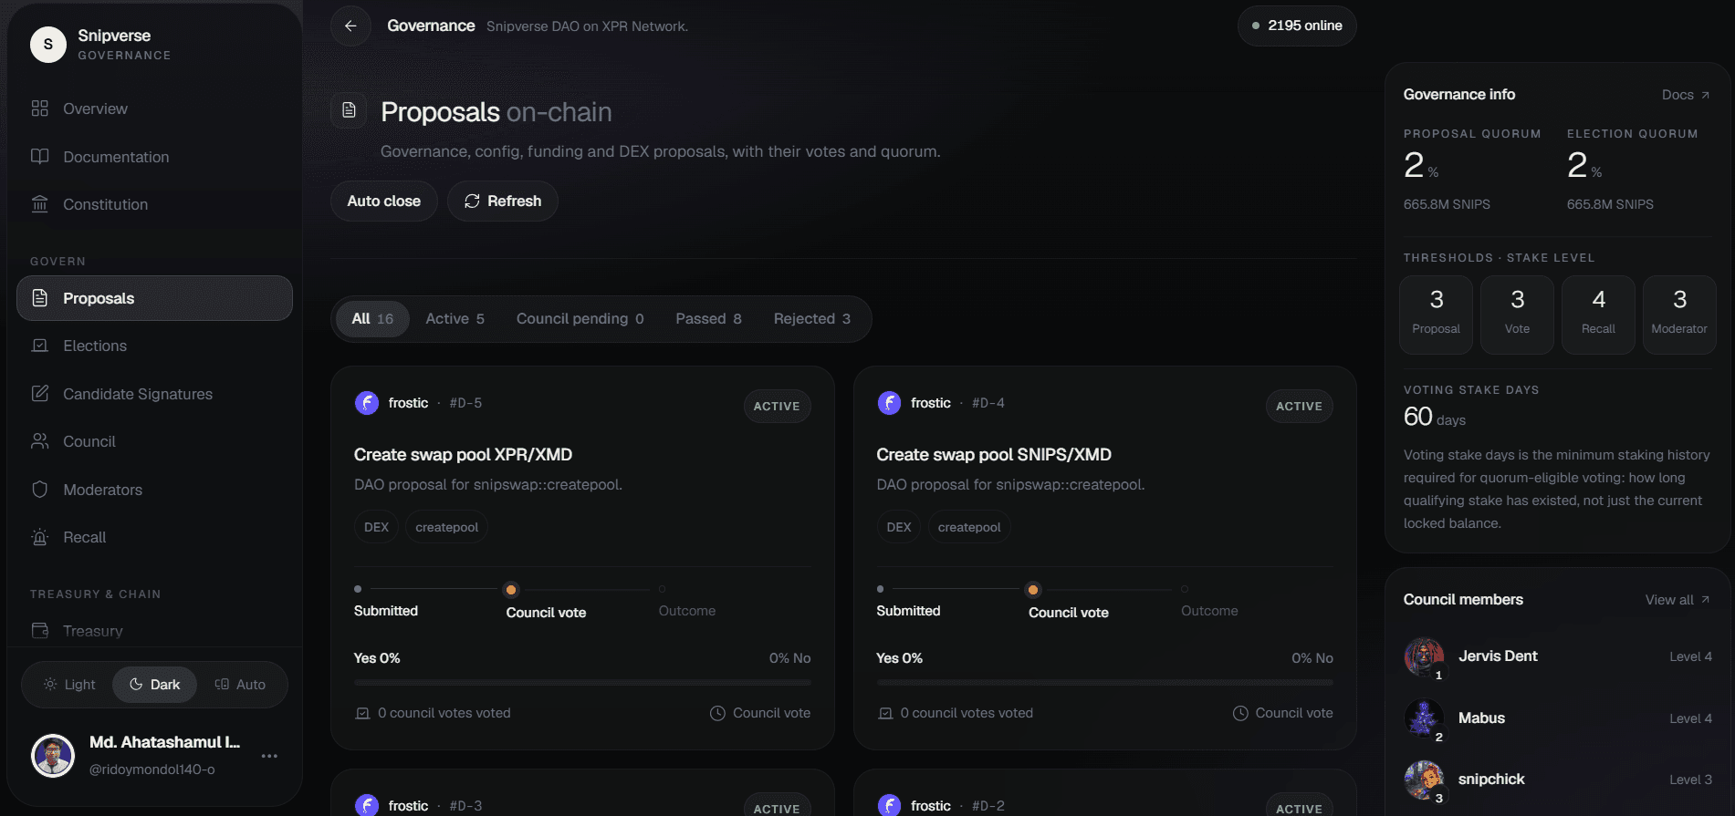Show Council pending proposals

[x=580, y=318]
